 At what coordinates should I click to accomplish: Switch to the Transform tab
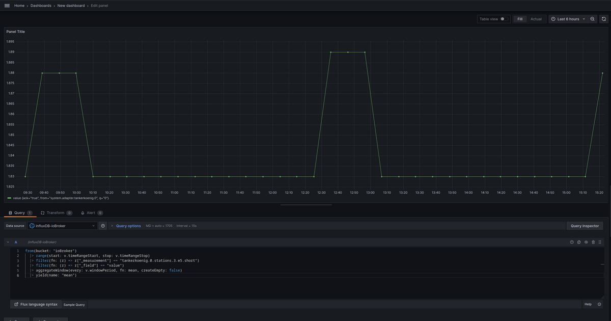(x=55, y=212)
